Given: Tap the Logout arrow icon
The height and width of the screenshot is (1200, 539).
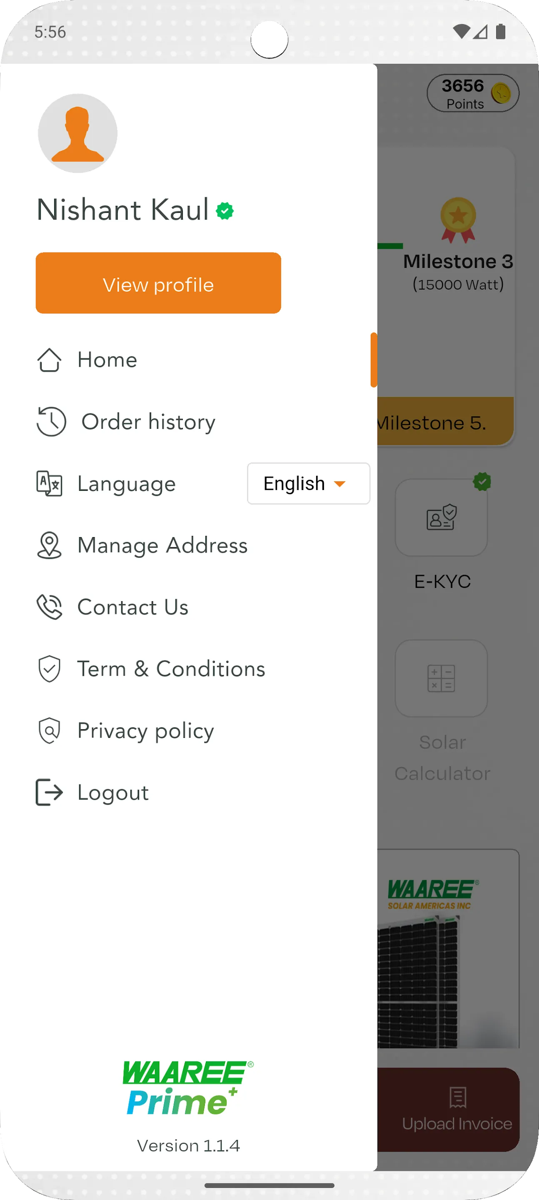Looking at the screenshot, I should click(50, 792).
